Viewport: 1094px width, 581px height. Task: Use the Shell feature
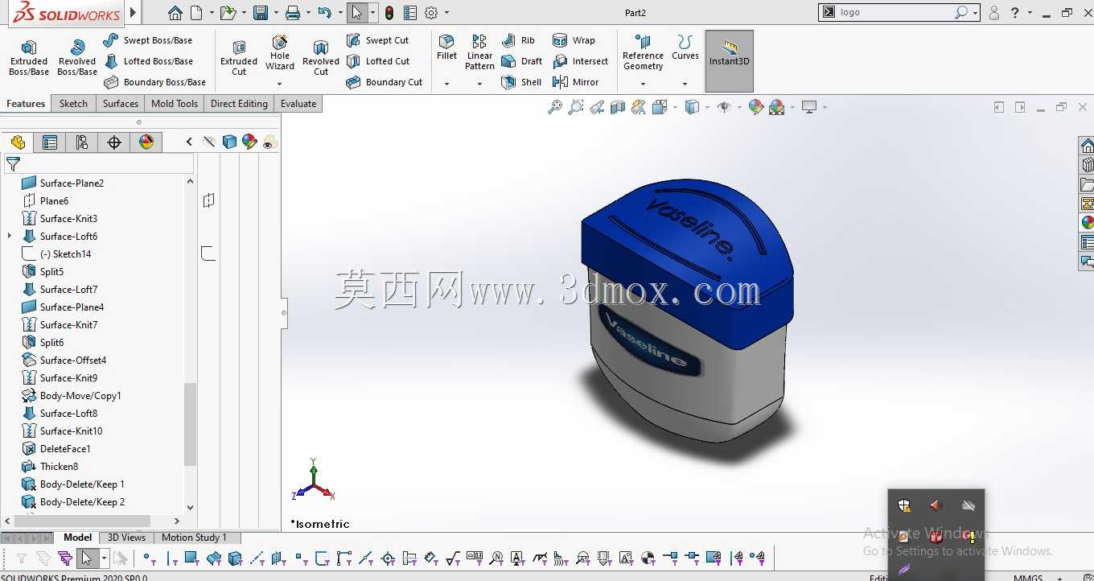521,82
